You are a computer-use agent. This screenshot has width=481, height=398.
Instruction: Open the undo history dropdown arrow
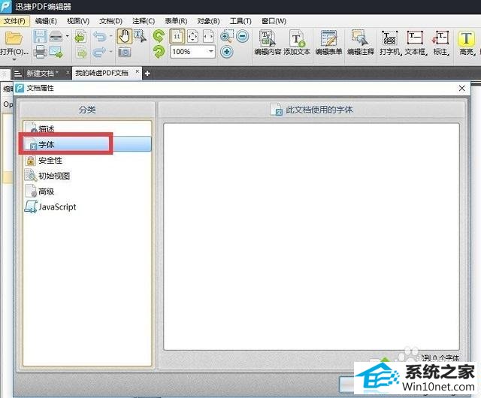point(110,36)
